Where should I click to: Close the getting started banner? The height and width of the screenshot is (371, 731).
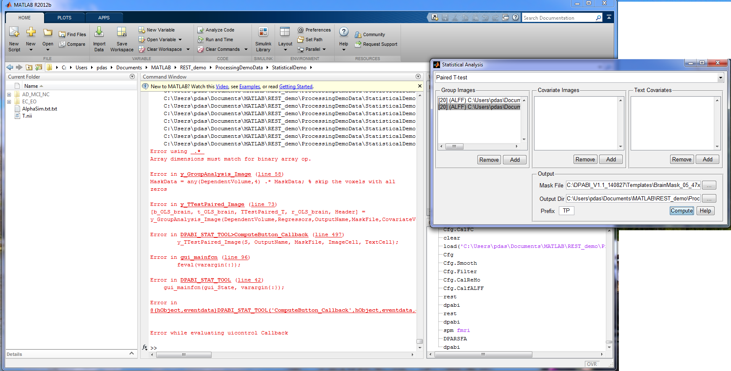tap(419, 86)
